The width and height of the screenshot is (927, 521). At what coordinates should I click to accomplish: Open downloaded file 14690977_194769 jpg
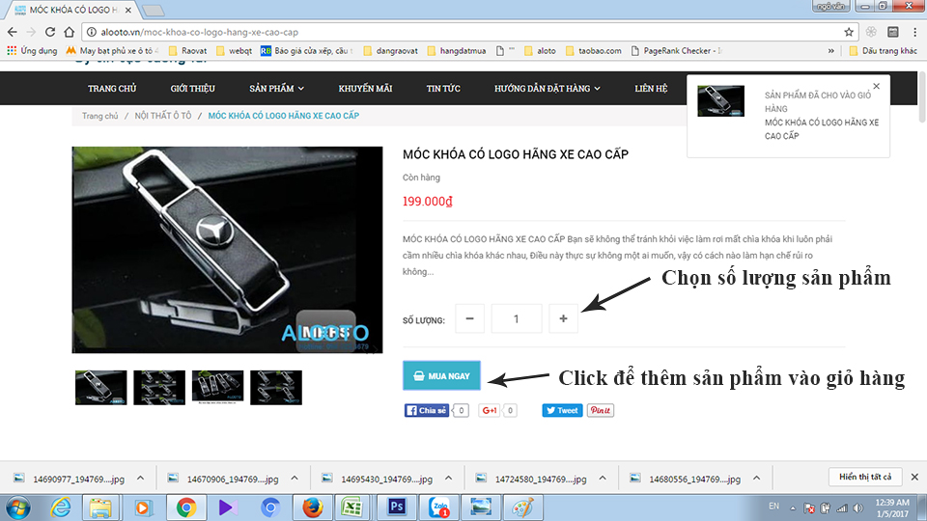[70, 480]
